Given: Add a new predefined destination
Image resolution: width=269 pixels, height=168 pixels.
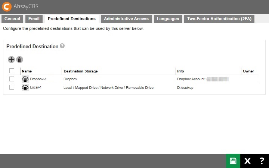Looking at the screenshot, I should click(11, 59).
